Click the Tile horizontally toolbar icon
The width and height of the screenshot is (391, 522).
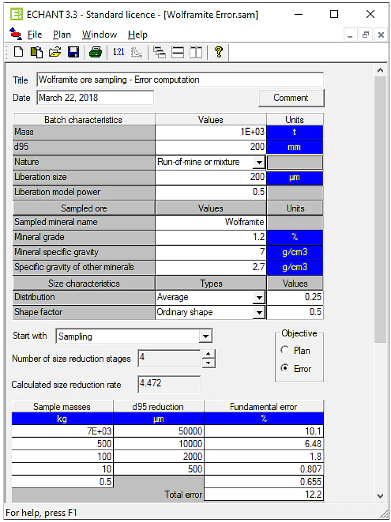coord(178,52)
